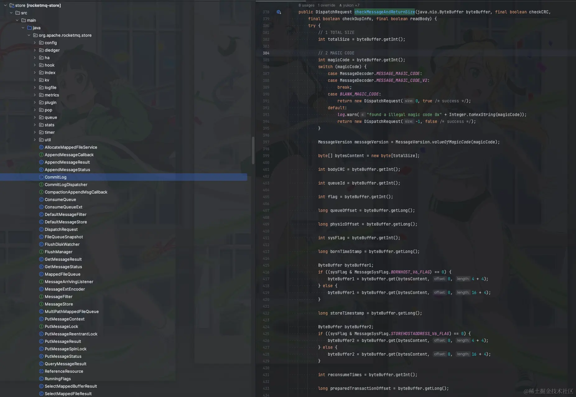576x397 pixels.
Task: Click the java source root folder icon
Action: point(30,28)
